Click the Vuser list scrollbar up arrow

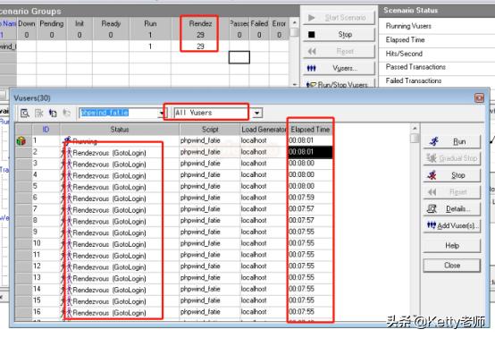click(415, 128)
